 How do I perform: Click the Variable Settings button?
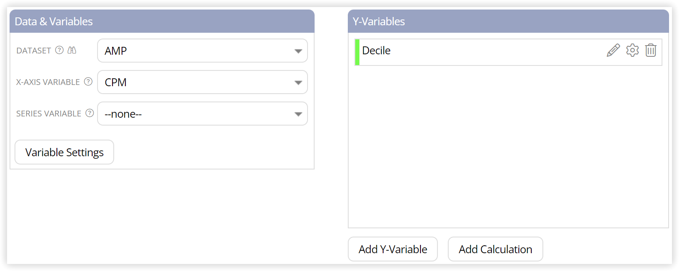coord(64,152)
